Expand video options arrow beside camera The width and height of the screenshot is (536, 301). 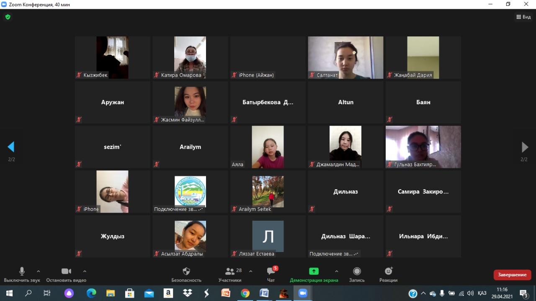85,271
